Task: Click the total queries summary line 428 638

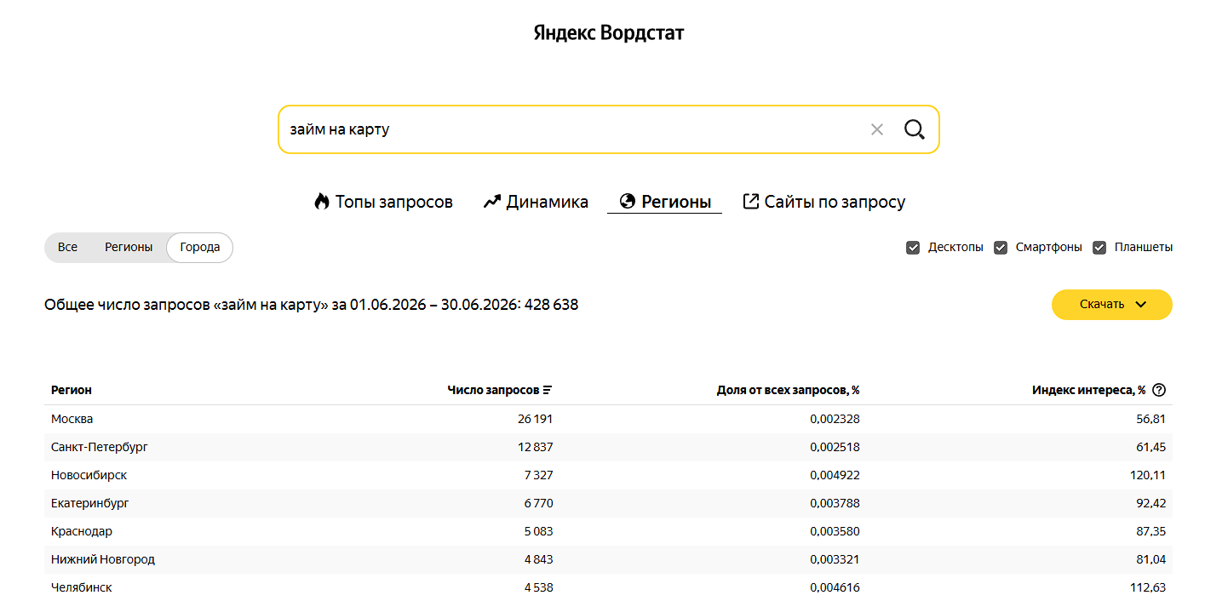Action: click(x=312, y=305)
